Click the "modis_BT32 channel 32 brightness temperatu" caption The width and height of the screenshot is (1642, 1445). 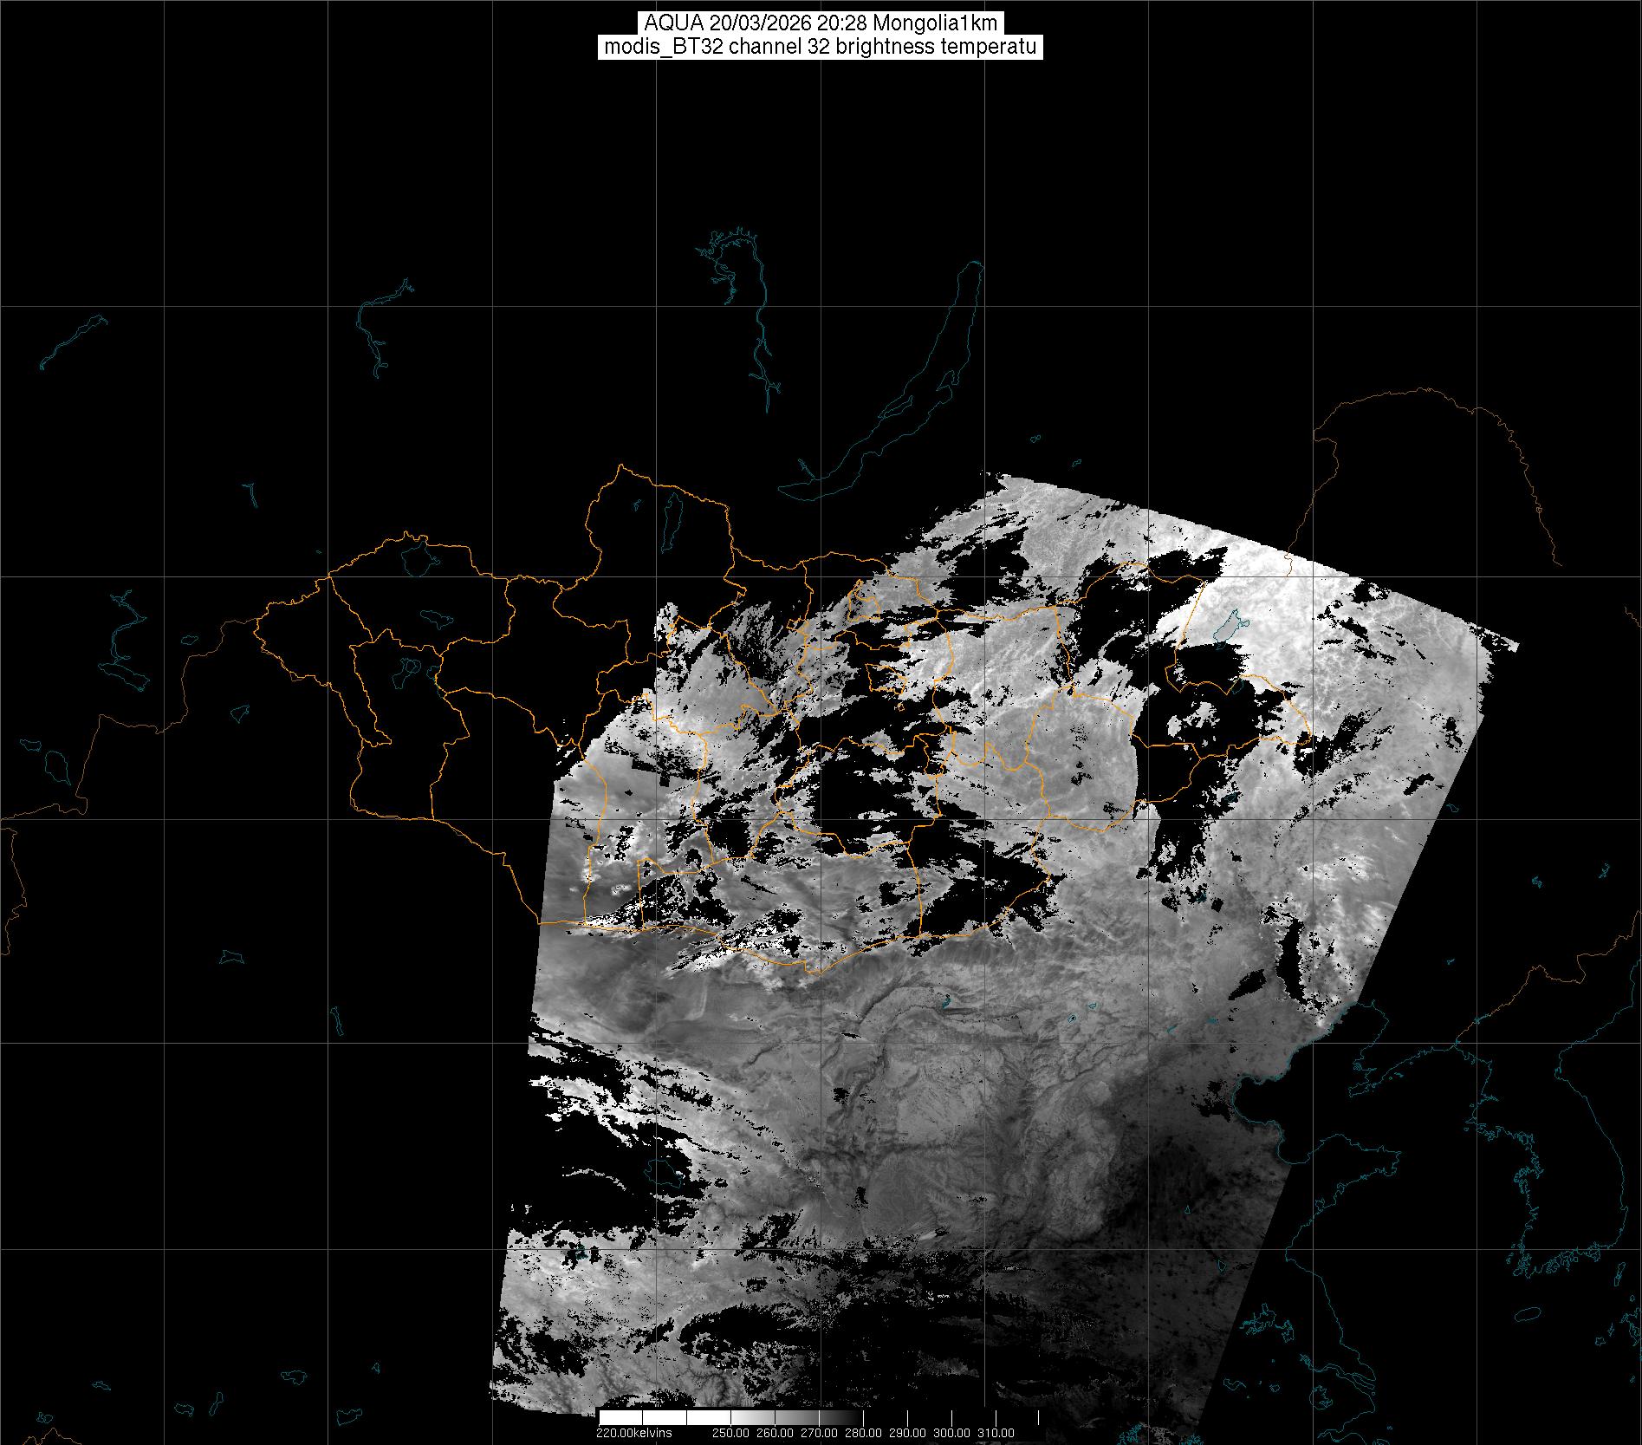[x=821, y=47]
